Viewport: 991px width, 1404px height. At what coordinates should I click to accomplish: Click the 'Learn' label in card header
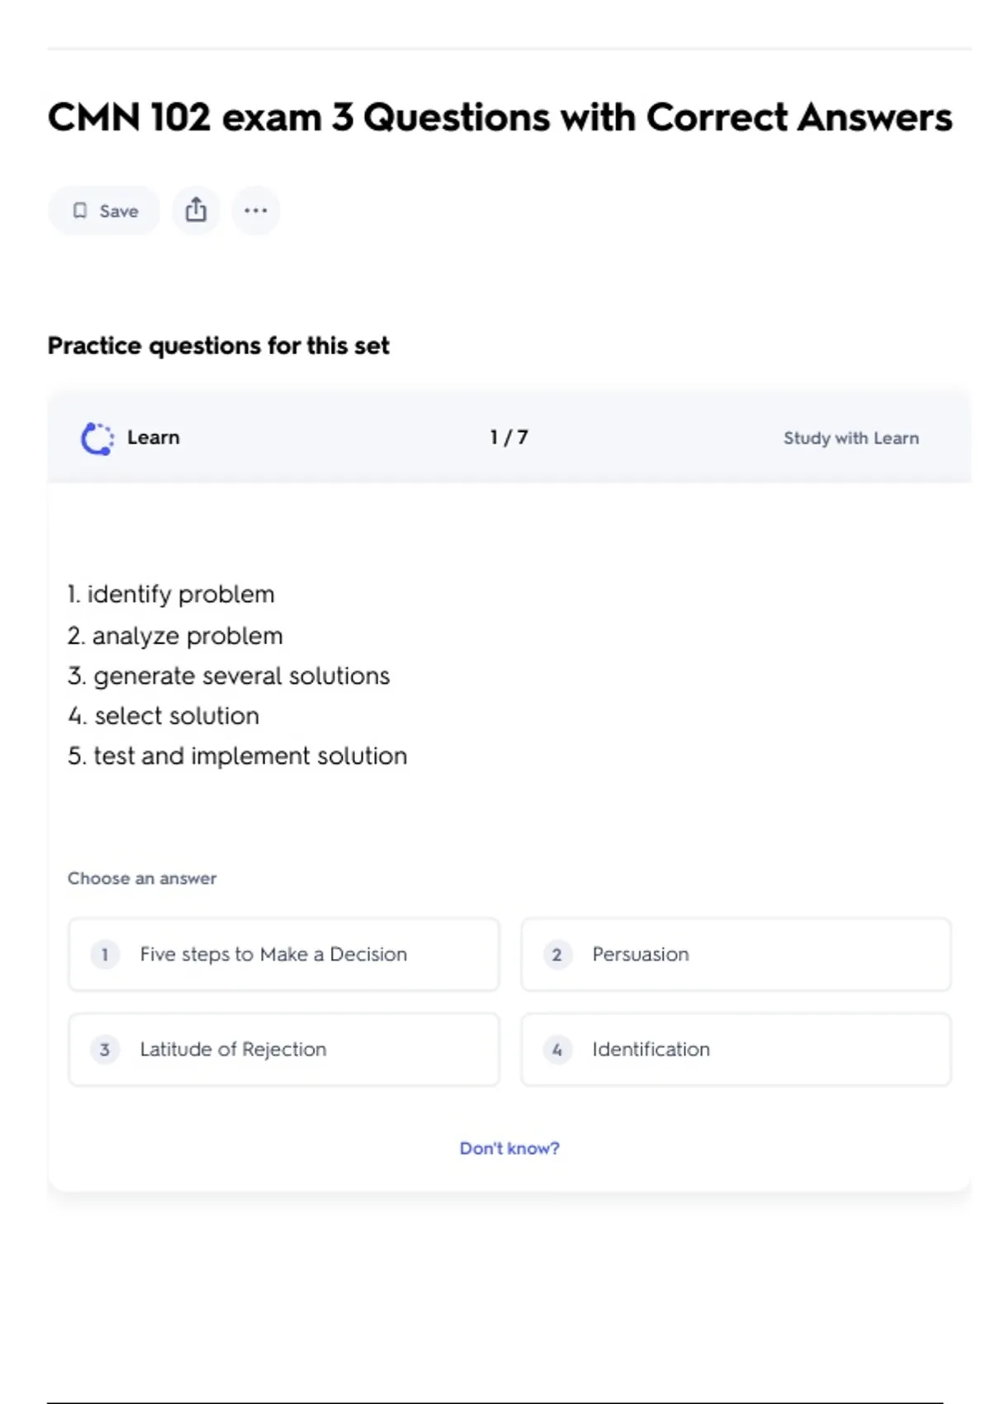click(x=154, y=438)
